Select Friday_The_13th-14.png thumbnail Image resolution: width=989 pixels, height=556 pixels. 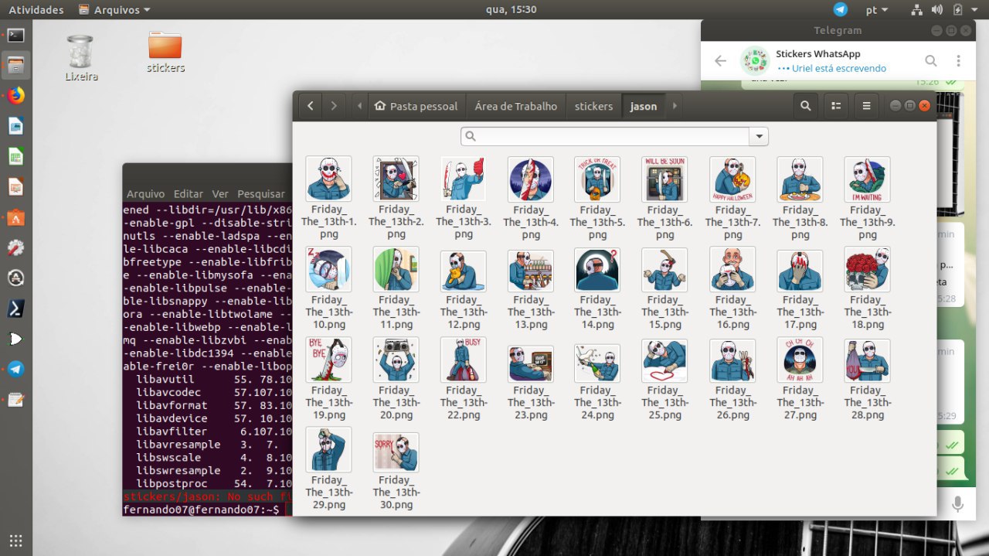[x=596, y=269]
